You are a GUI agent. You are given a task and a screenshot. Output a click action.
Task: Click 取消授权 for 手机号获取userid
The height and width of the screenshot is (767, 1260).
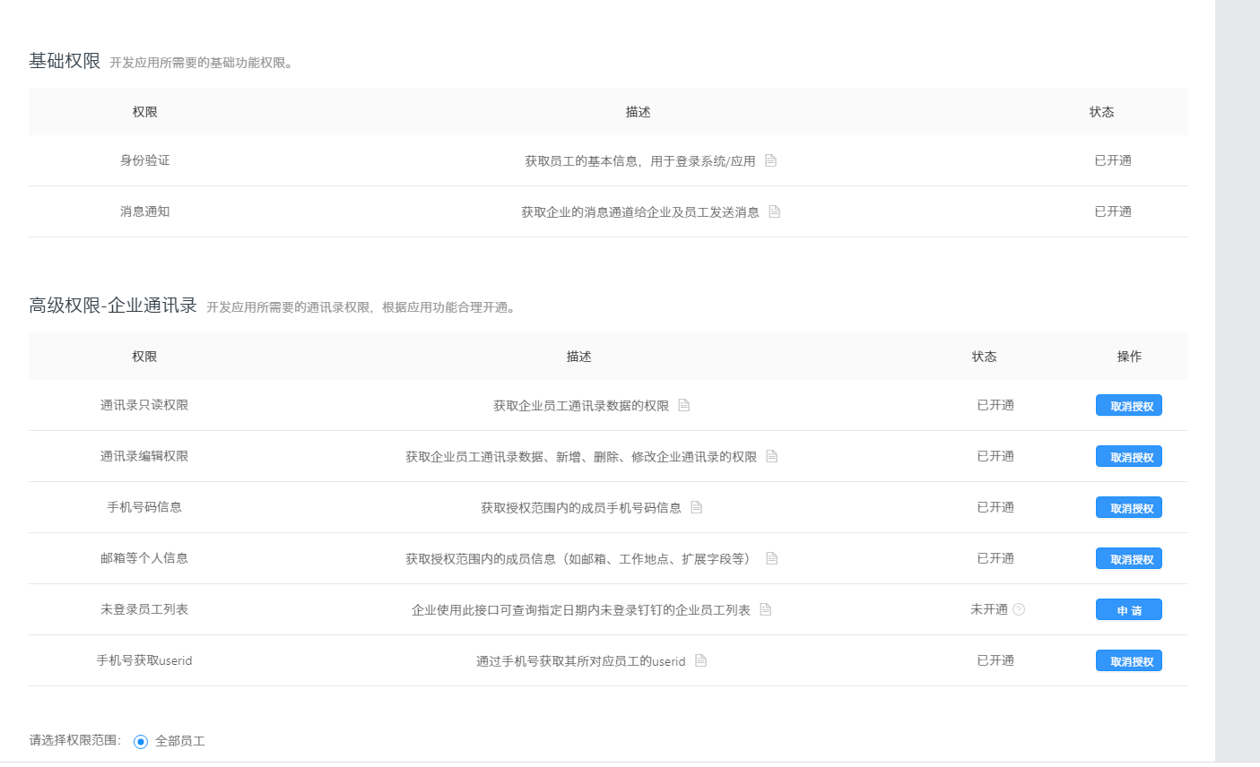1128,660
